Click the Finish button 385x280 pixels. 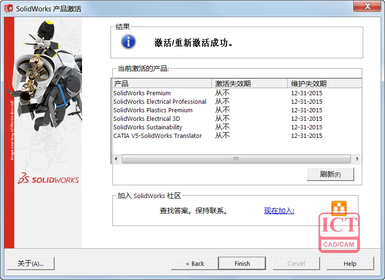242,263
